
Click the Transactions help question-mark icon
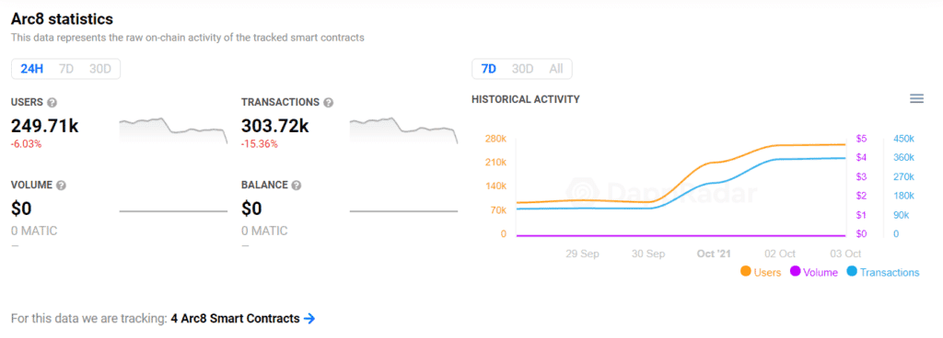(329, 103)
